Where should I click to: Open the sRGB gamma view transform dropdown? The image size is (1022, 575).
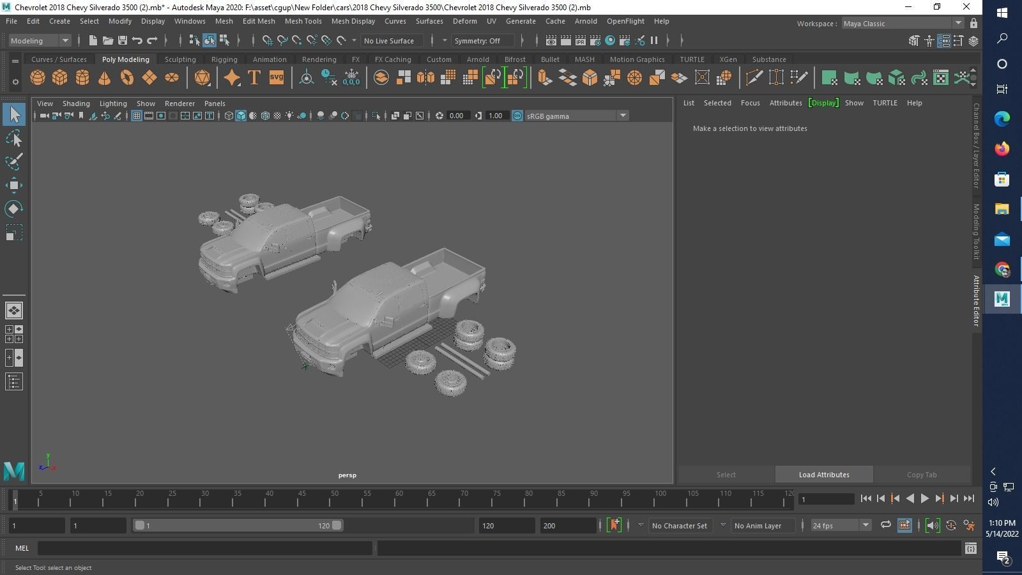click(x=576, y=116)
